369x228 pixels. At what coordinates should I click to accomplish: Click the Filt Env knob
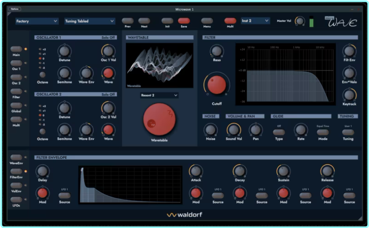coord(349,51)
